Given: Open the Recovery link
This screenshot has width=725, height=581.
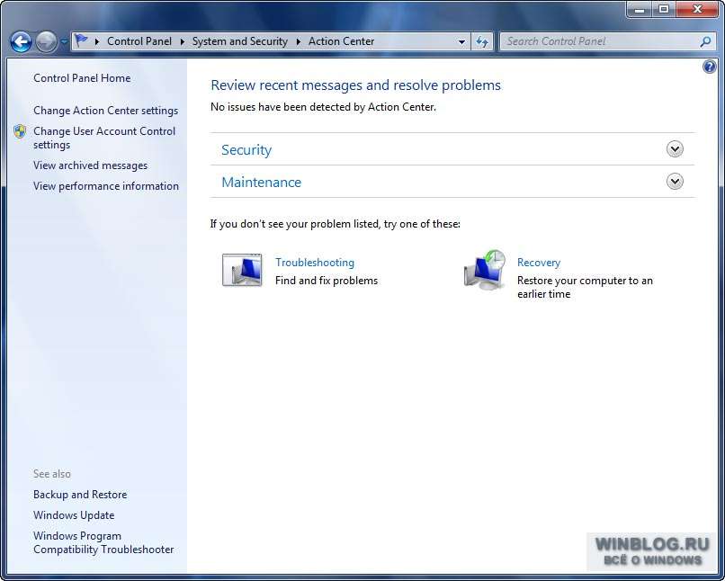Looking at the screenshot, I should 539,262.
